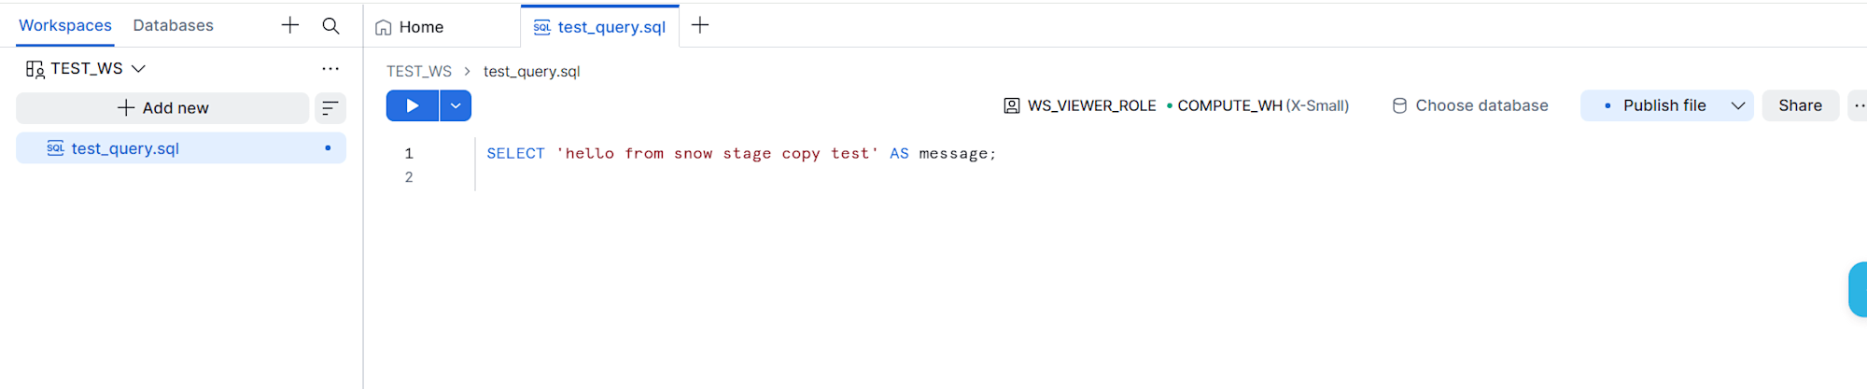This screenshot has width=1867, height=389.
Task: Expand the Publish file dropdown arrow
Action: click(1738, 105)
